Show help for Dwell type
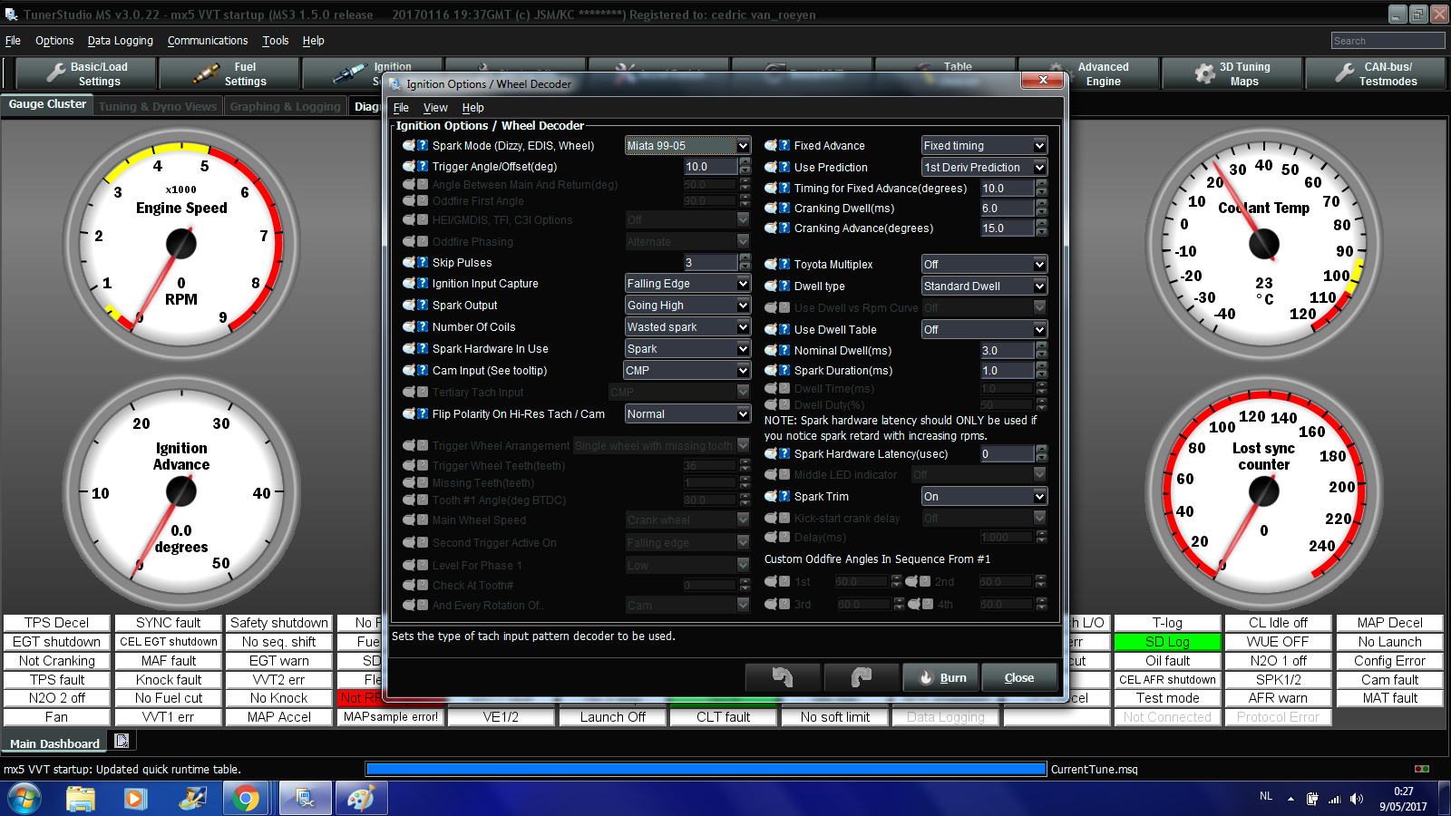Image resolution: width=1451 pixels, height=816 pixels. click(784, 286)
